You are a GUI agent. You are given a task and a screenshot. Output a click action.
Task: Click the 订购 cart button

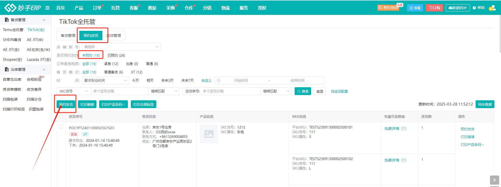[x=434, y=8]
